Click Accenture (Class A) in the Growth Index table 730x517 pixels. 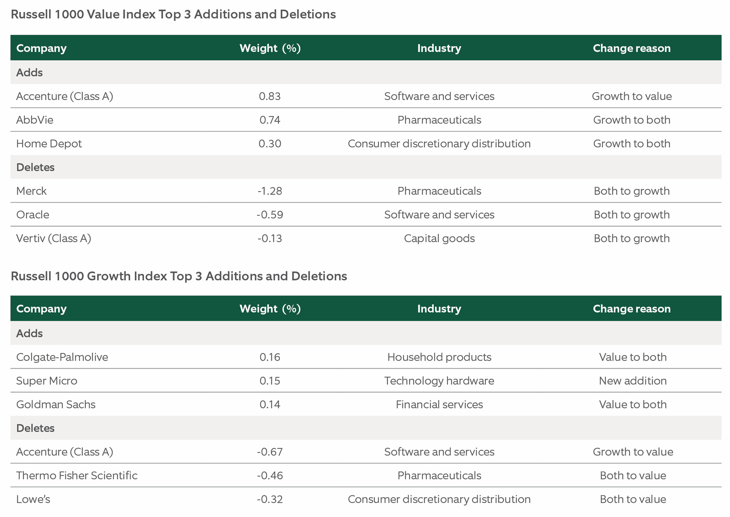tap(65, 452)
